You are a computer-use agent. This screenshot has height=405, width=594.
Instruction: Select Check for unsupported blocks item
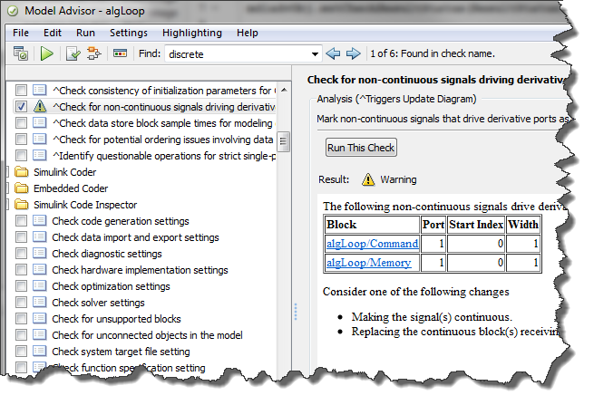pyautogui.click(x=116, y=319)
